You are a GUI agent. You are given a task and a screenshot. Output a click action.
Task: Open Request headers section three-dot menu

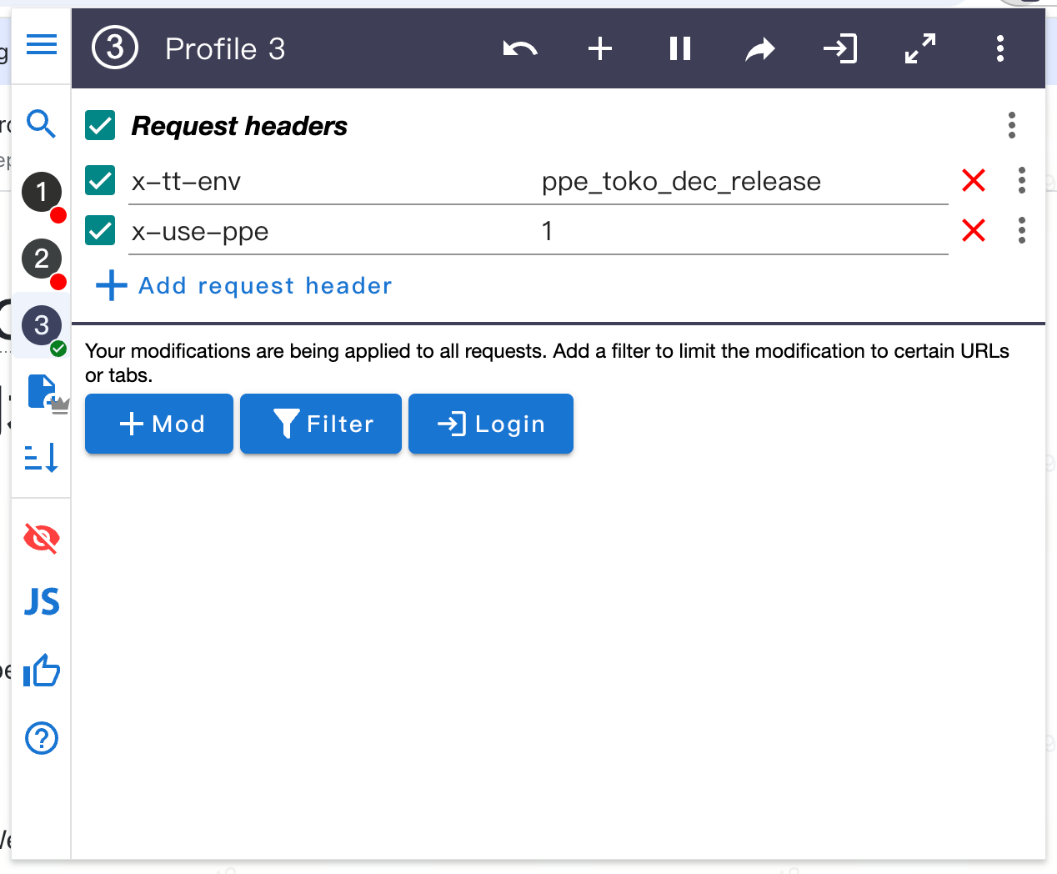pyautogui.click(x=1012, y=125)
